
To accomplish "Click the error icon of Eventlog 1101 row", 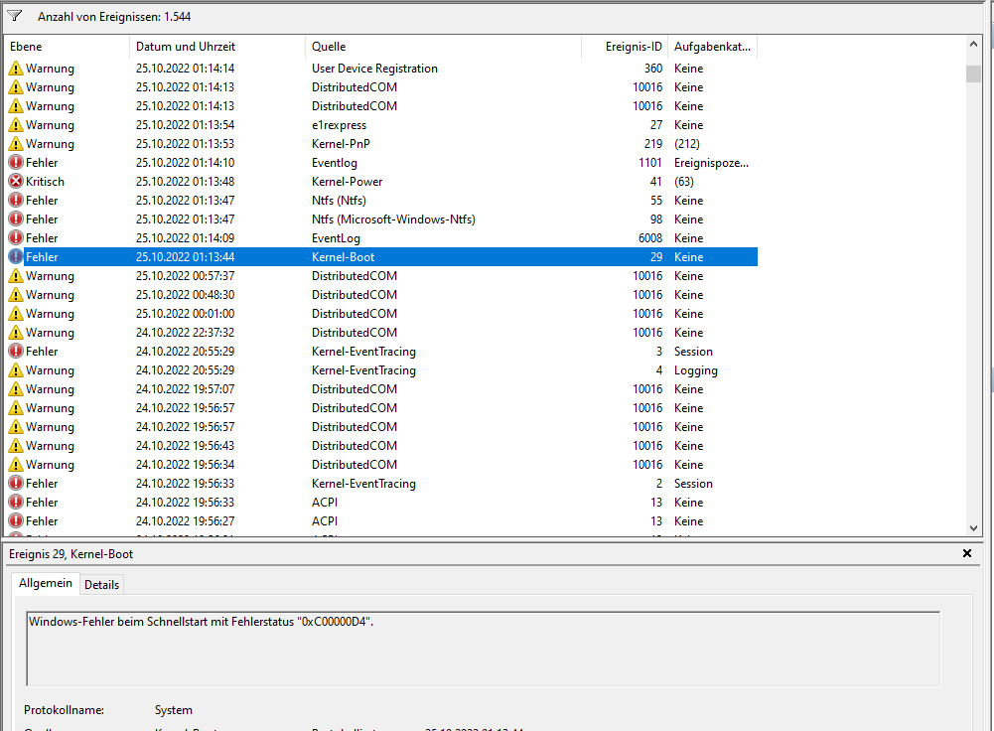I will [x=16, y=163].
